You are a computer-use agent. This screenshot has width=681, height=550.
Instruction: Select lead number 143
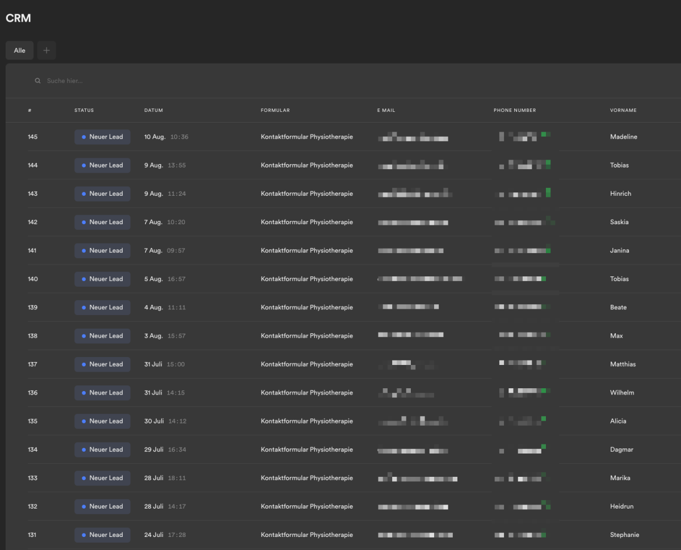tap(32, 194)
